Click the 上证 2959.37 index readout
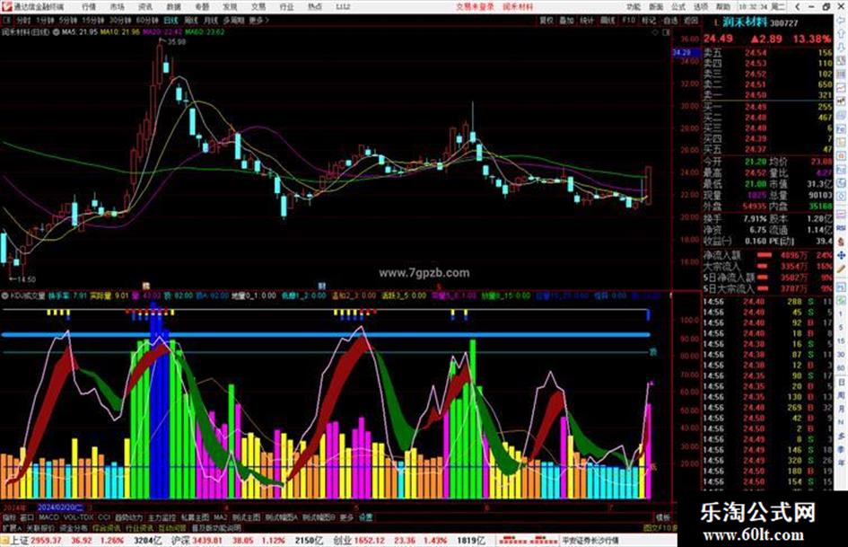This screenshot has height=547, width=848. tap(35, 540)
